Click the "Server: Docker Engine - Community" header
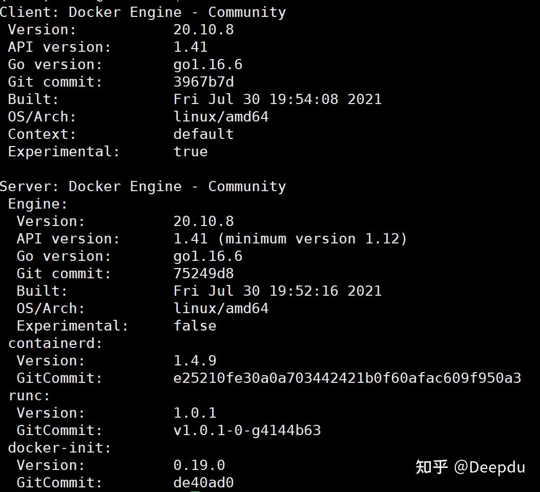Image resolution: width=540 pixels, height=492 pixels. click(x=143, y=187)
